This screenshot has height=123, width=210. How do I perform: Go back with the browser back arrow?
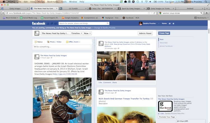(3, 13)
